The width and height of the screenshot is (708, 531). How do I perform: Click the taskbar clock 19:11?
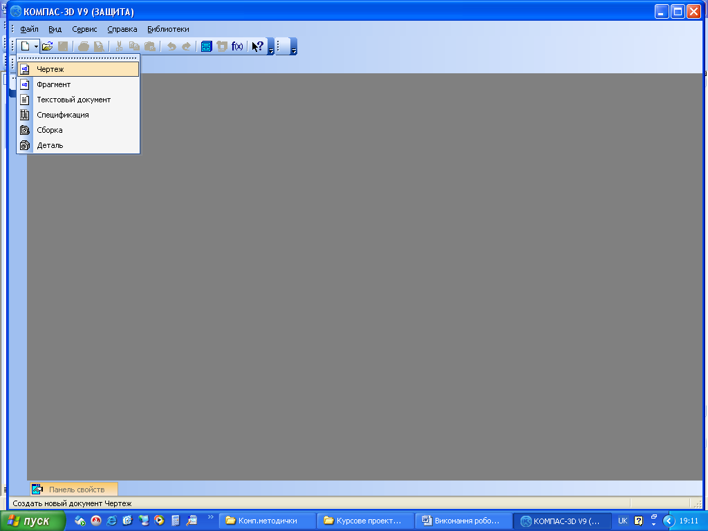689,521
